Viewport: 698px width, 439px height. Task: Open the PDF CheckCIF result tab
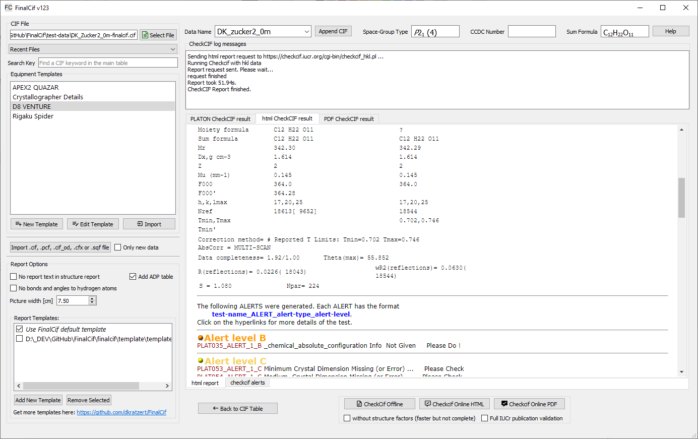(349, 119)
